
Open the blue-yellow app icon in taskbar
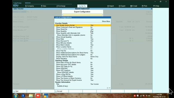point(46,96)
